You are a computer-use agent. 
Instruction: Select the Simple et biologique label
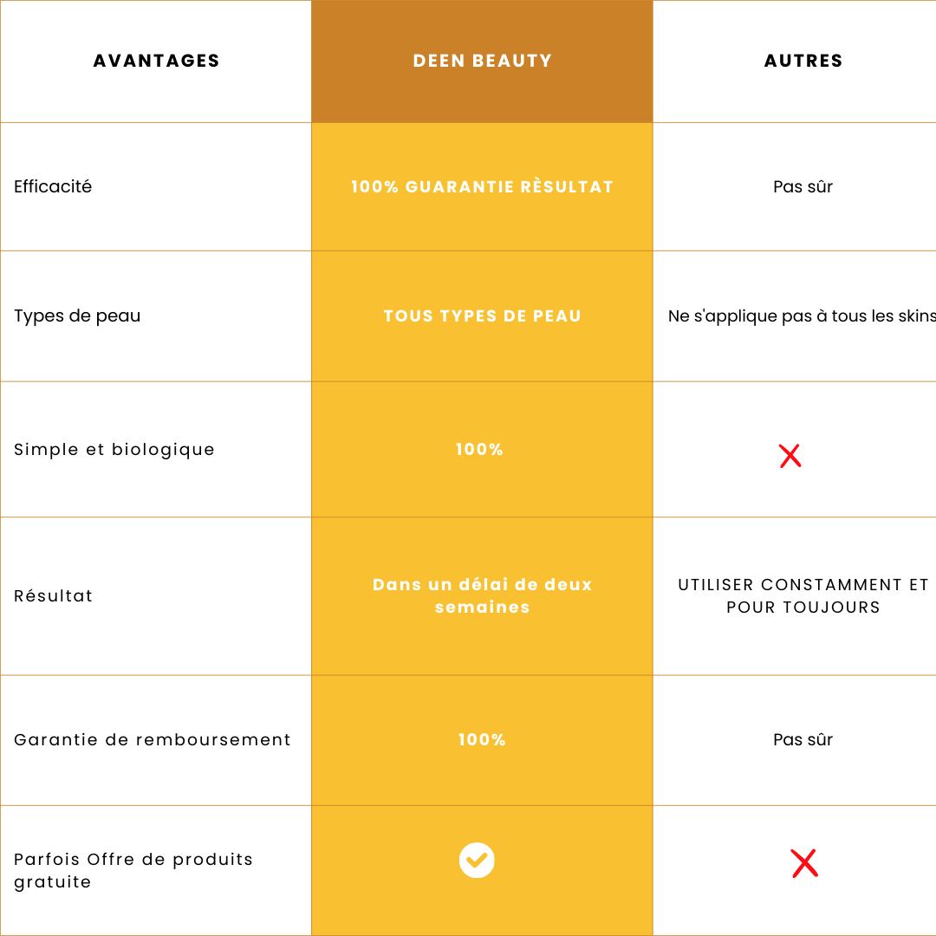tap(114, 449)
